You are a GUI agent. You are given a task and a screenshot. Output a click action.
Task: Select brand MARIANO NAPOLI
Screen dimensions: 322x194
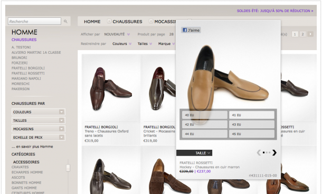26,79
